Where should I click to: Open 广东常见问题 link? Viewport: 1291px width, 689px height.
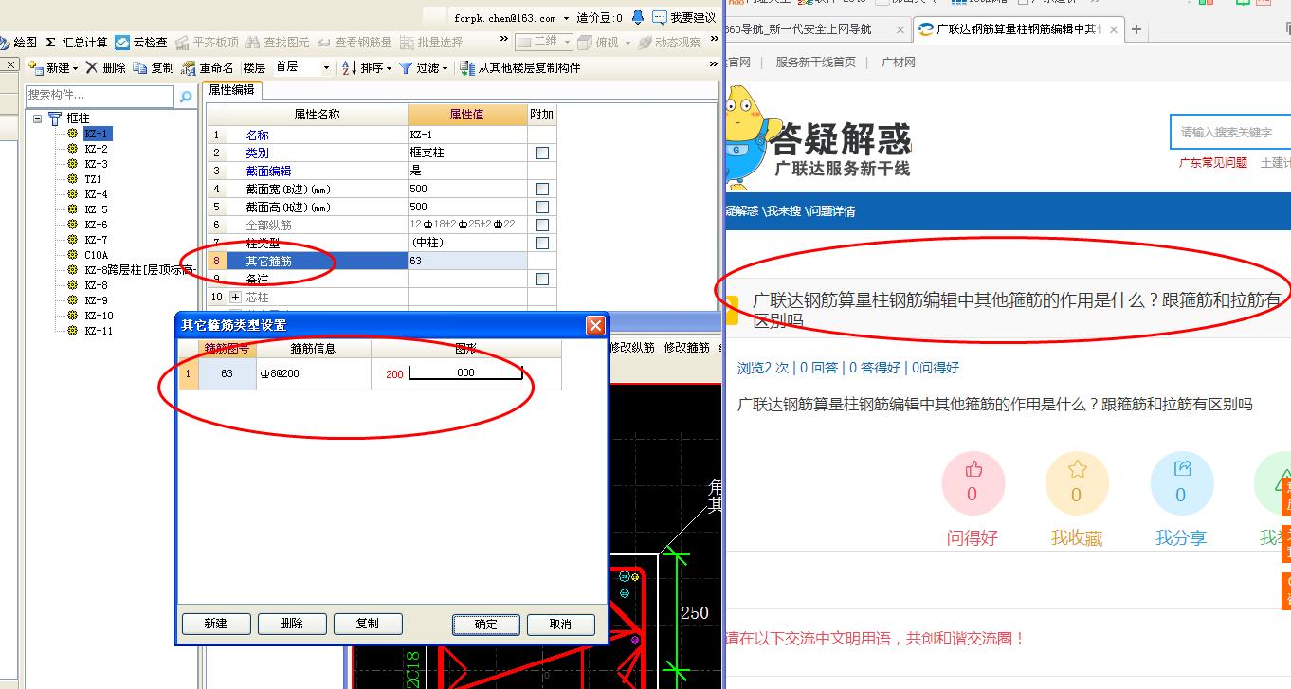click(x=1213, y=162)
